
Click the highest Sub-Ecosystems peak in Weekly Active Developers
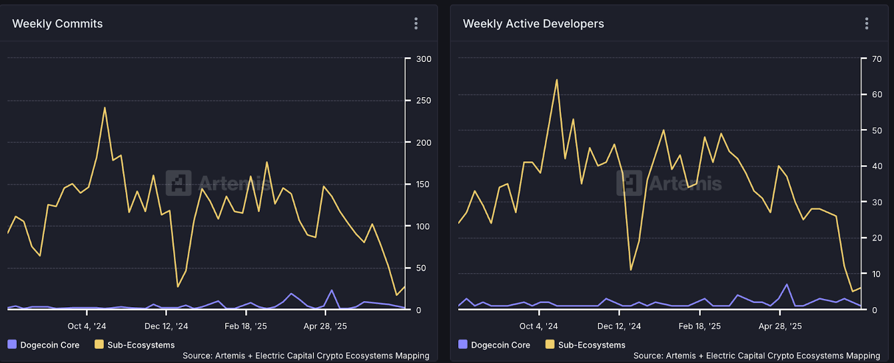click(557, 80)
